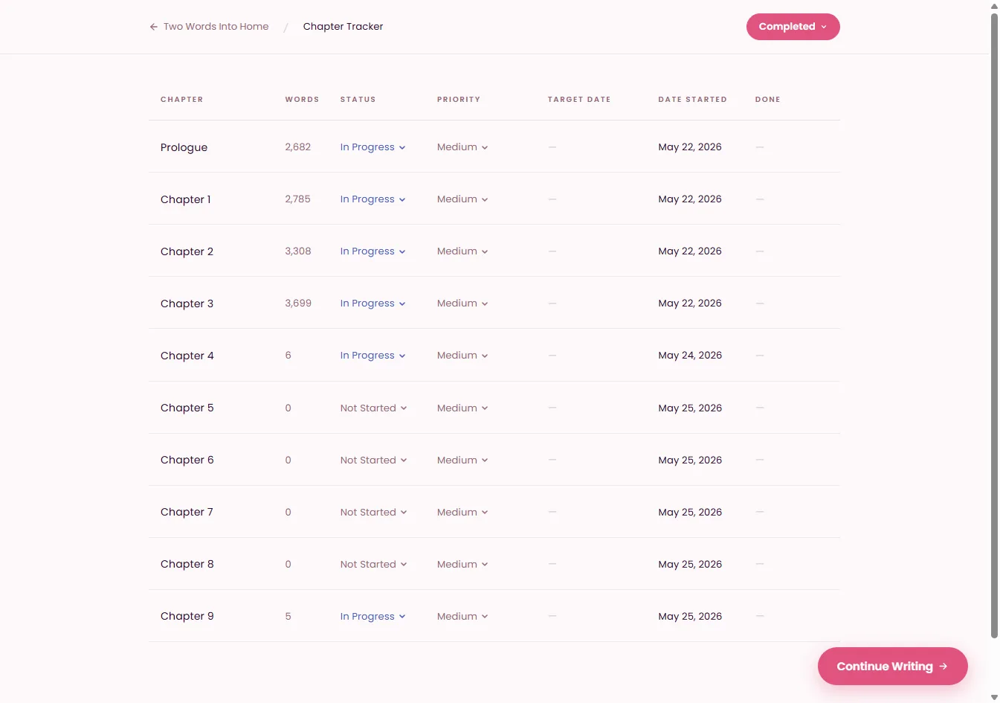This screenshot has height=703, width=1000.
Task: Click the page vertical scrollbar thumb
Action: [995, 326]
